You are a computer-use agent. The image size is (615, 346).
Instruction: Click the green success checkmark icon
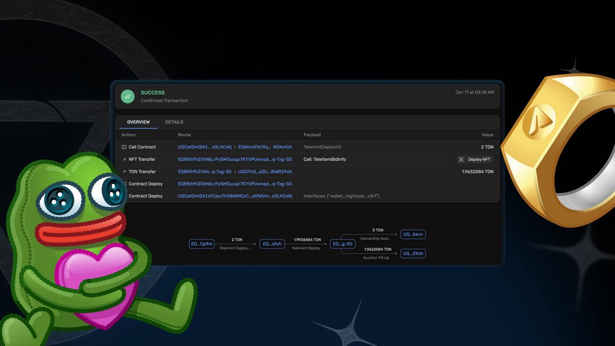[128, 96]
